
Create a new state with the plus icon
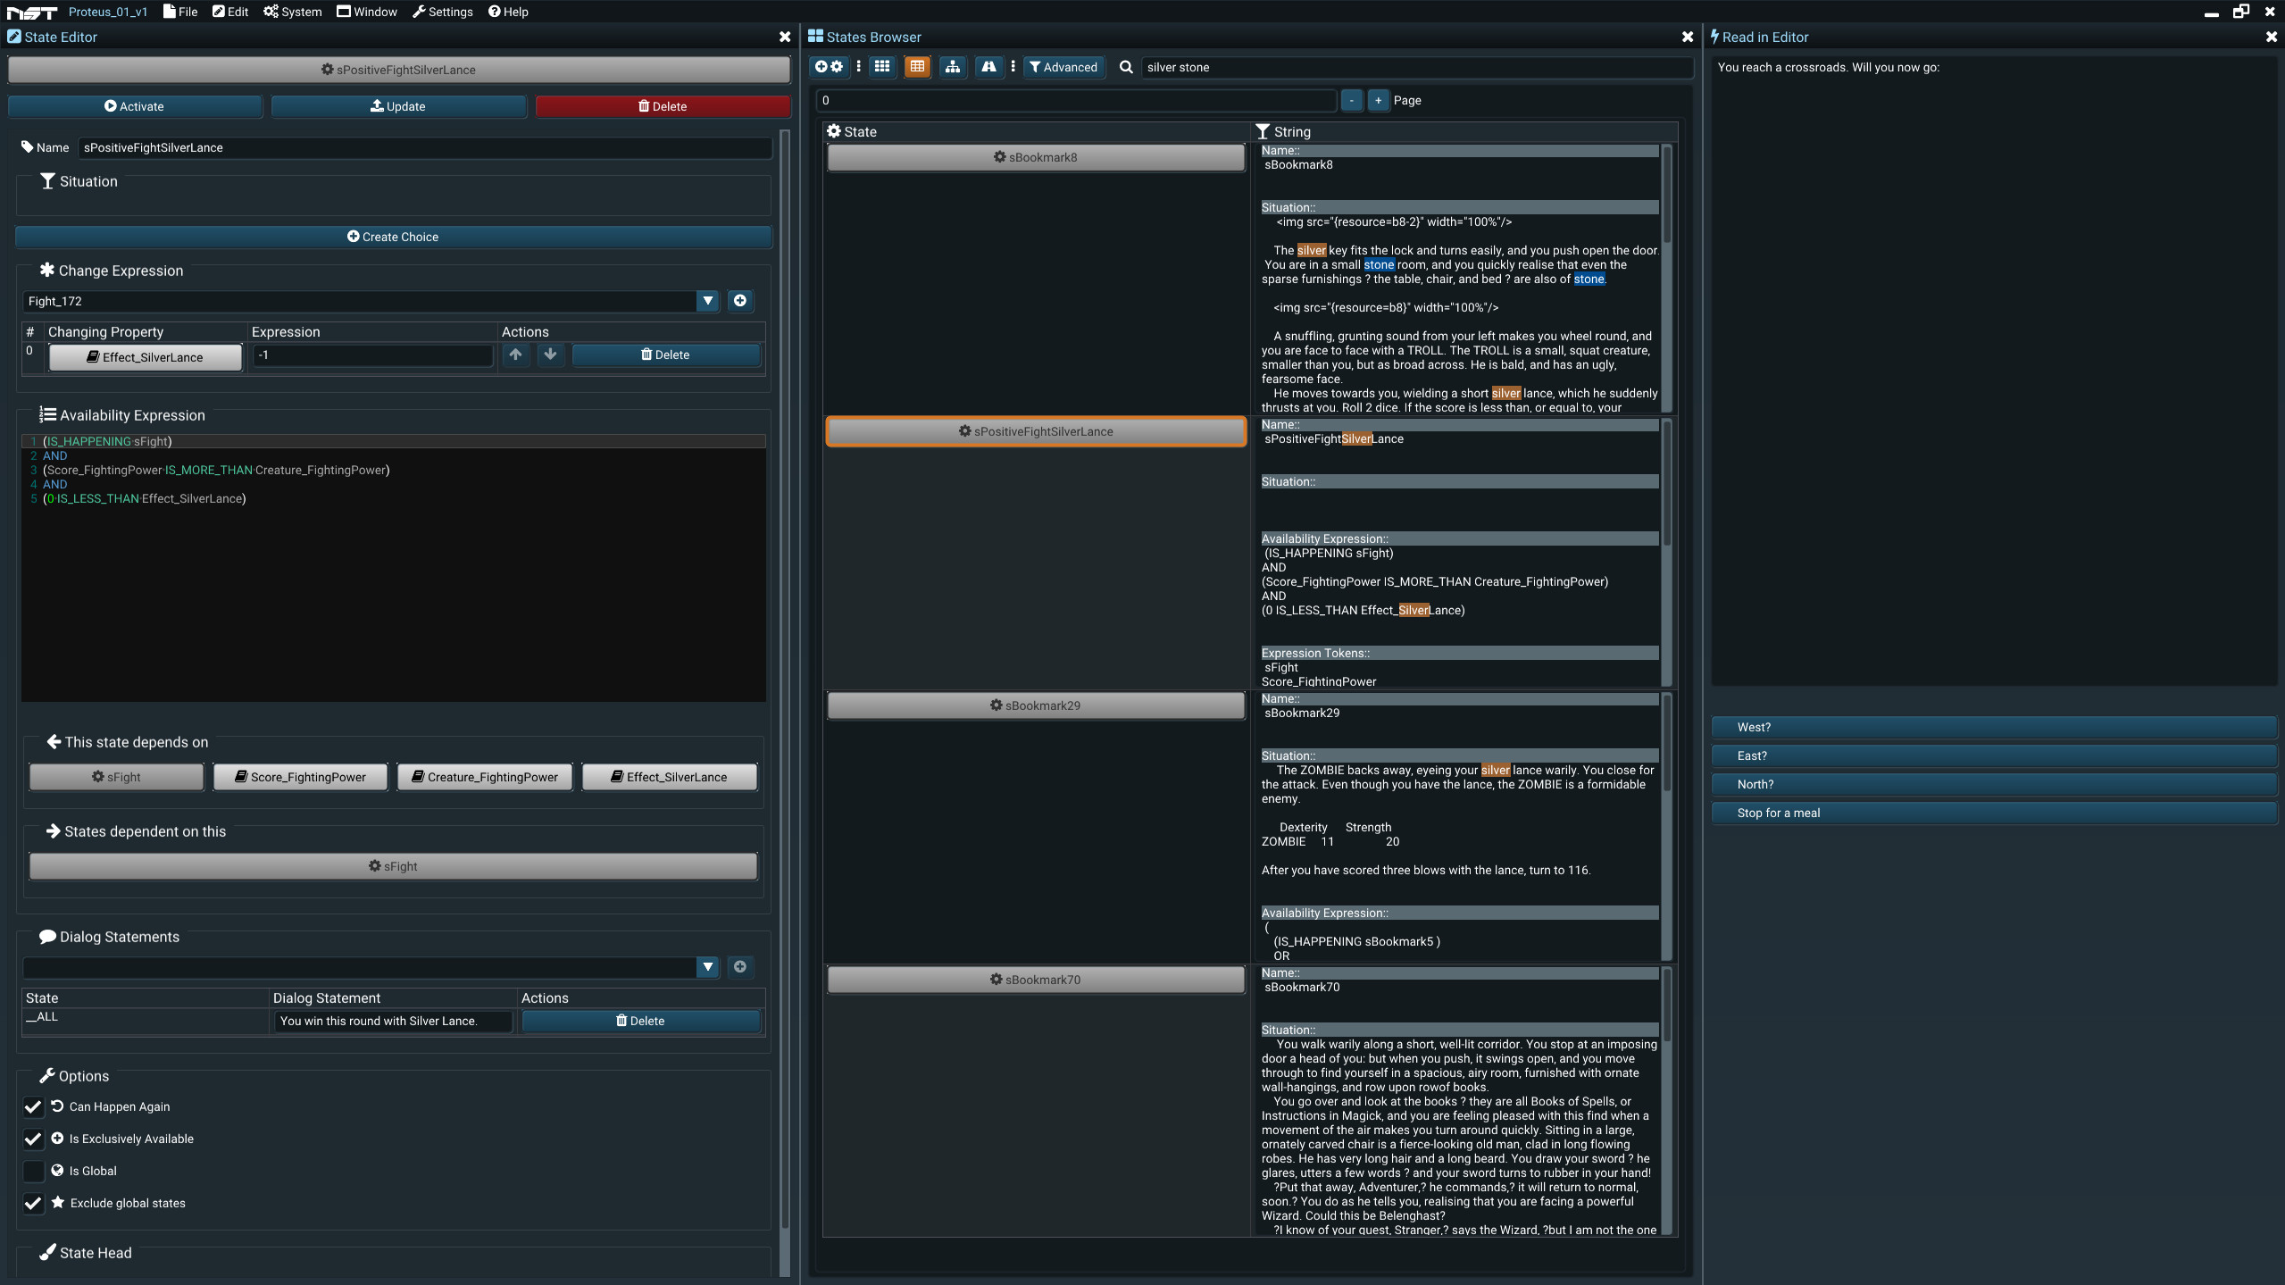coord(821,66)
